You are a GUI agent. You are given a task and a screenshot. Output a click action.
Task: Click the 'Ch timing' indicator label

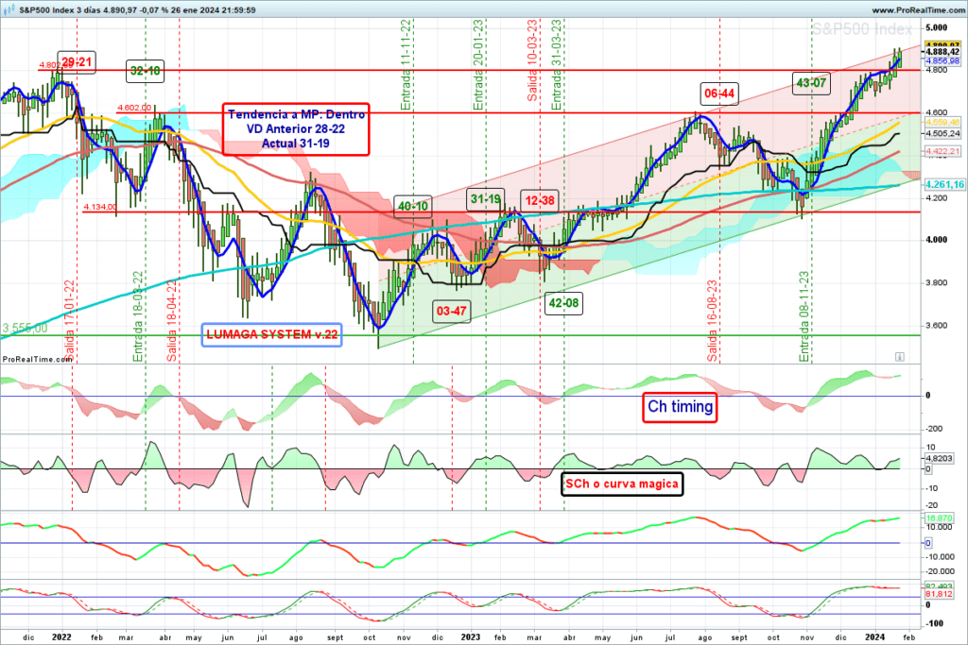coord(680,407)
